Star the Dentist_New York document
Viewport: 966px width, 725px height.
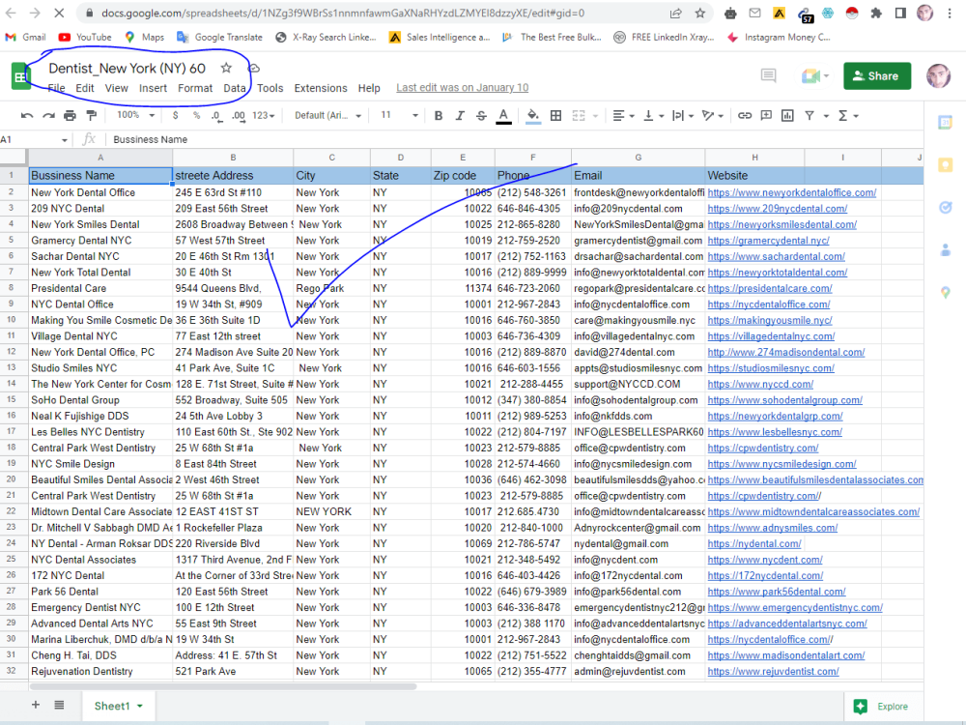point(226,68)
